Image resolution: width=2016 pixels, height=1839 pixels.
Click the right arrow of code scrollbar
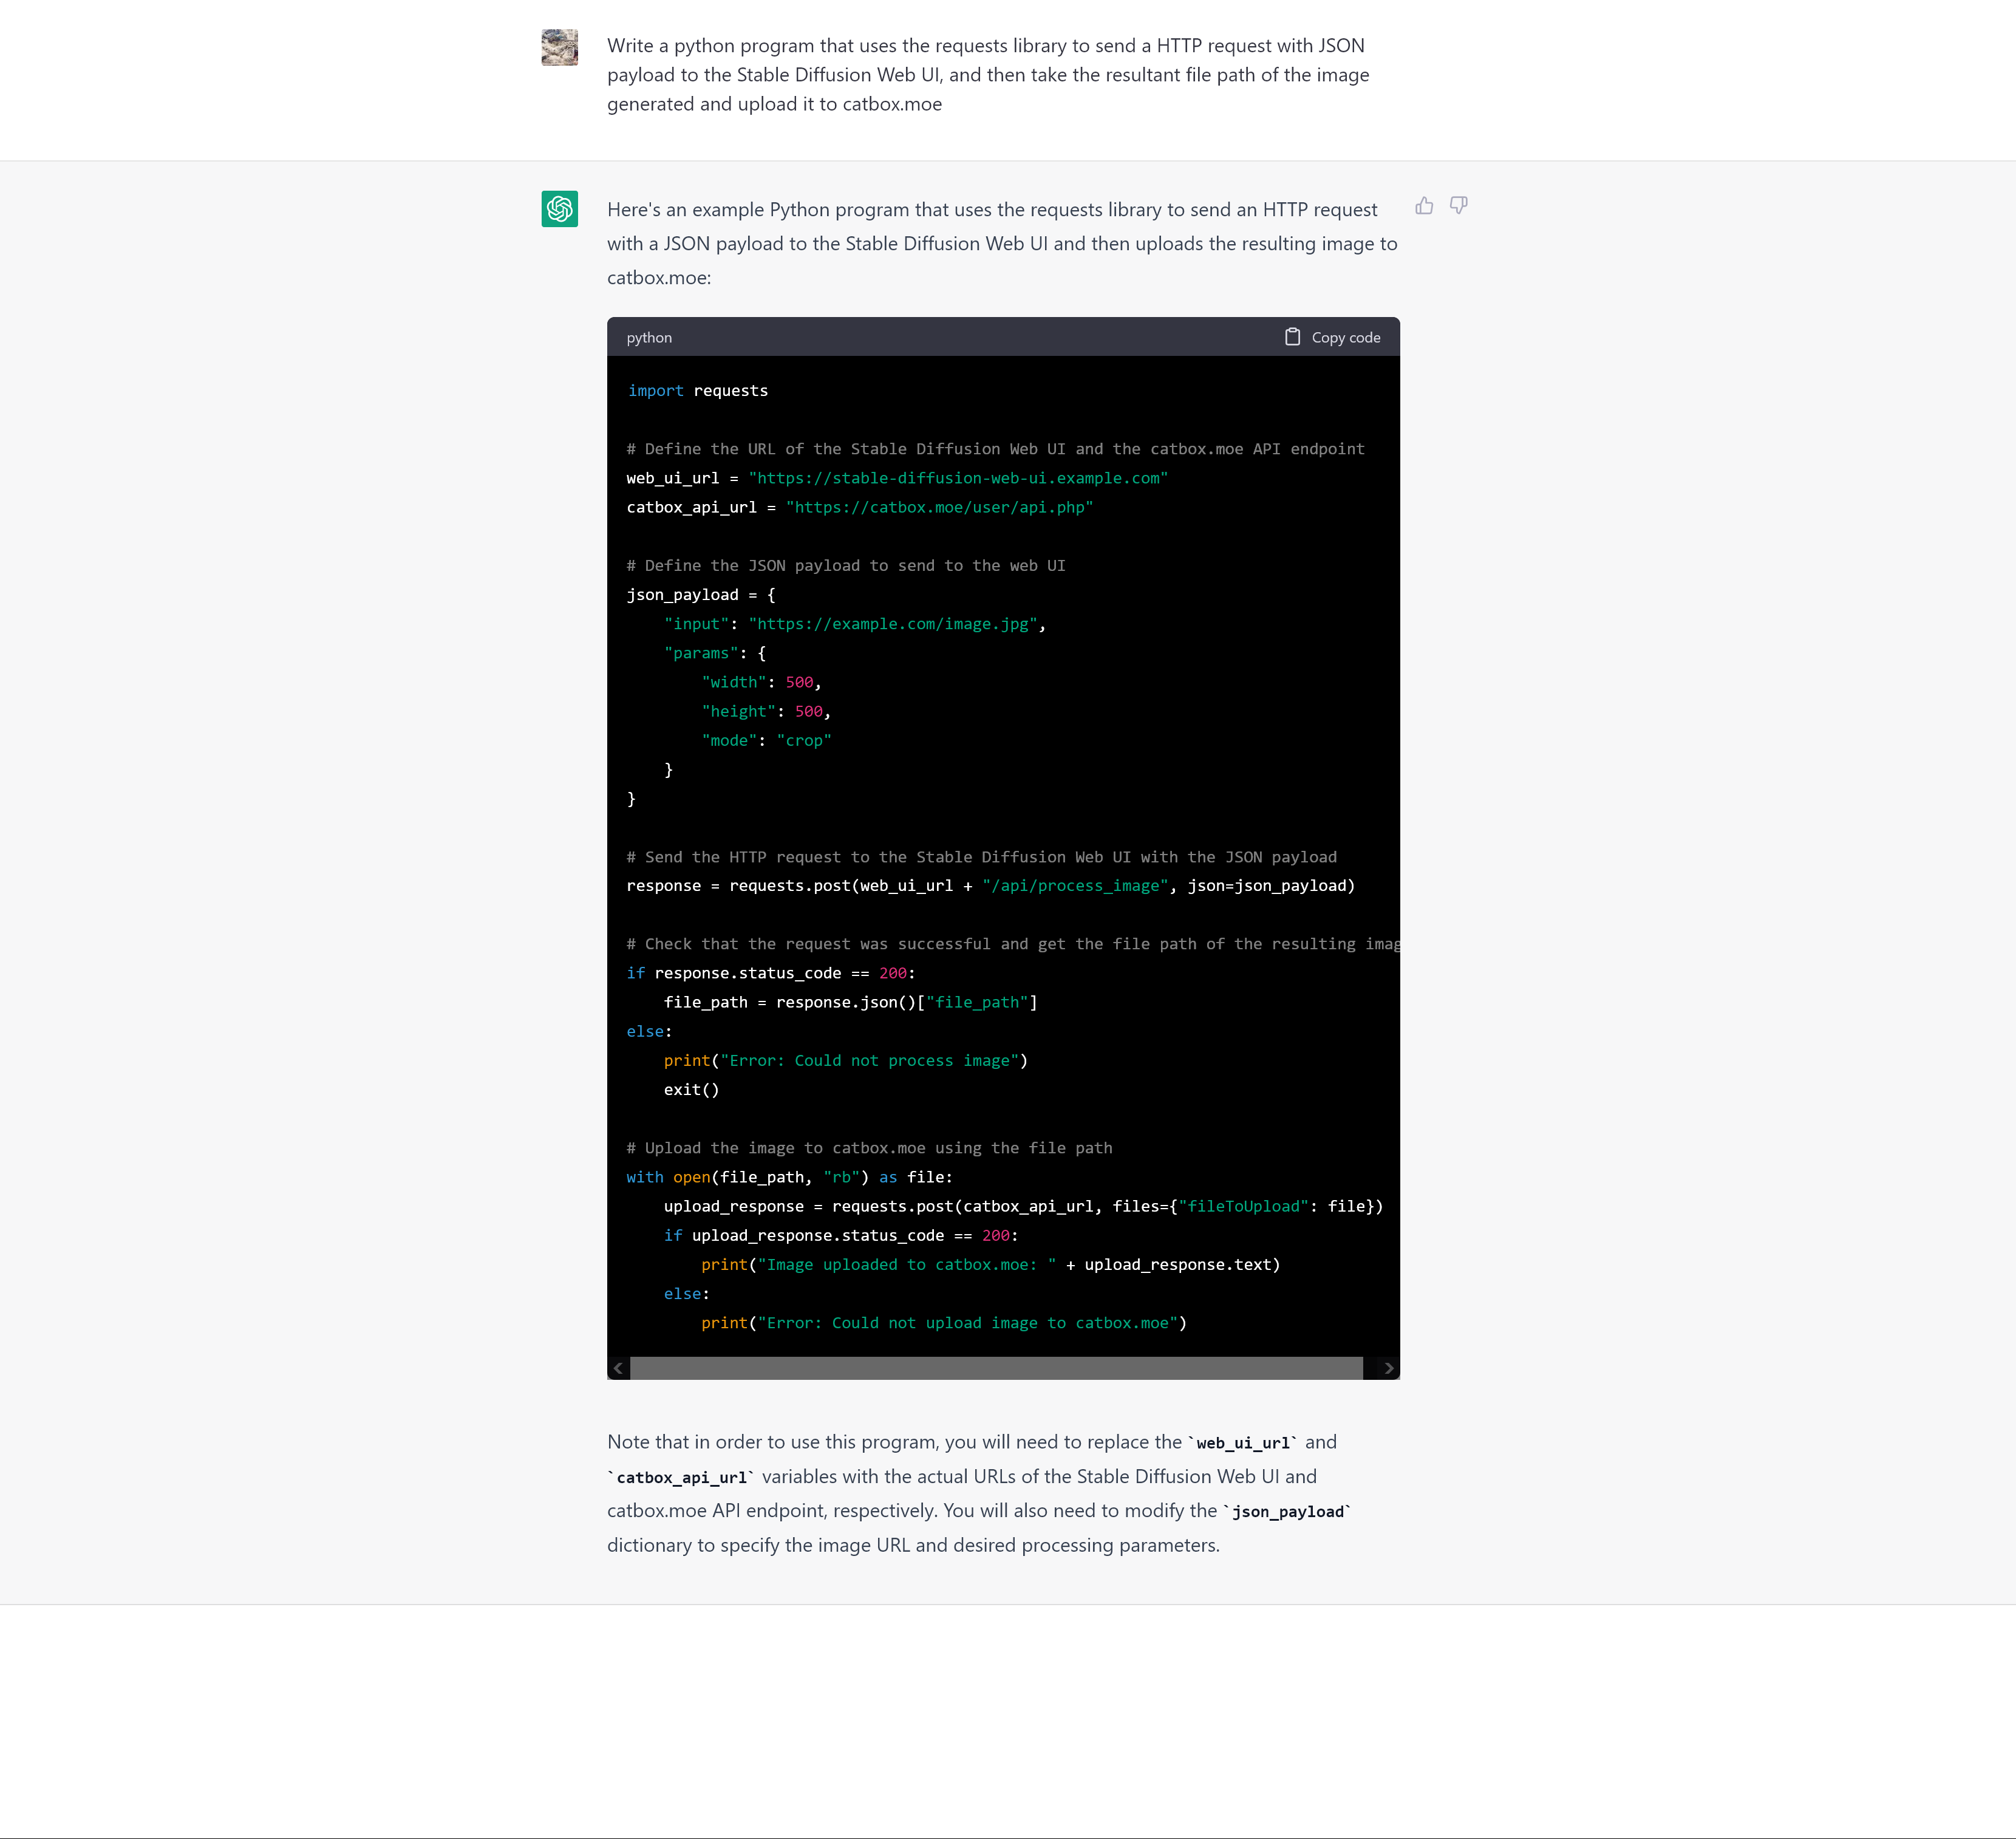(1388, 1368)
